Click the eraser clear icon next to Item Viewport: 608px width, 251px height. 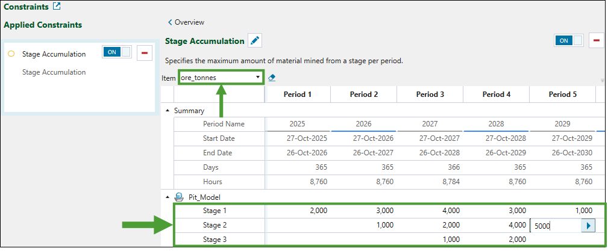(272, 78)
